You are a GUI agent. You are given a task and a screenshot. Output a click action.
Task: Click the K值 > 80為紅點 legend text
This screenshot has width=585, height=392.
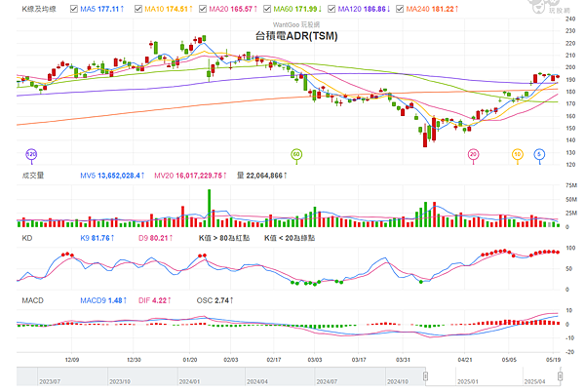(224, 238)
